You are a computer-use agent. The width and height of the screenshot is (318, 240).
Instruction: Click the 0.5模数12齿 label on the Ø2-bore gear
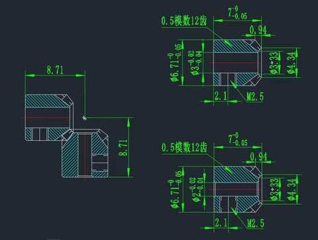coord(184,147)
